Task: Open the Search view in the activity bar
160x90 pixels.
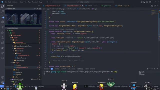Action: pyautogui.click(x=2, y=11)
